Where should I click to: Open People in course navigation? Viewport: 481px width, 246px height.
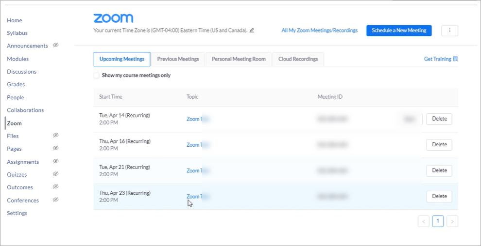(16, 97)
